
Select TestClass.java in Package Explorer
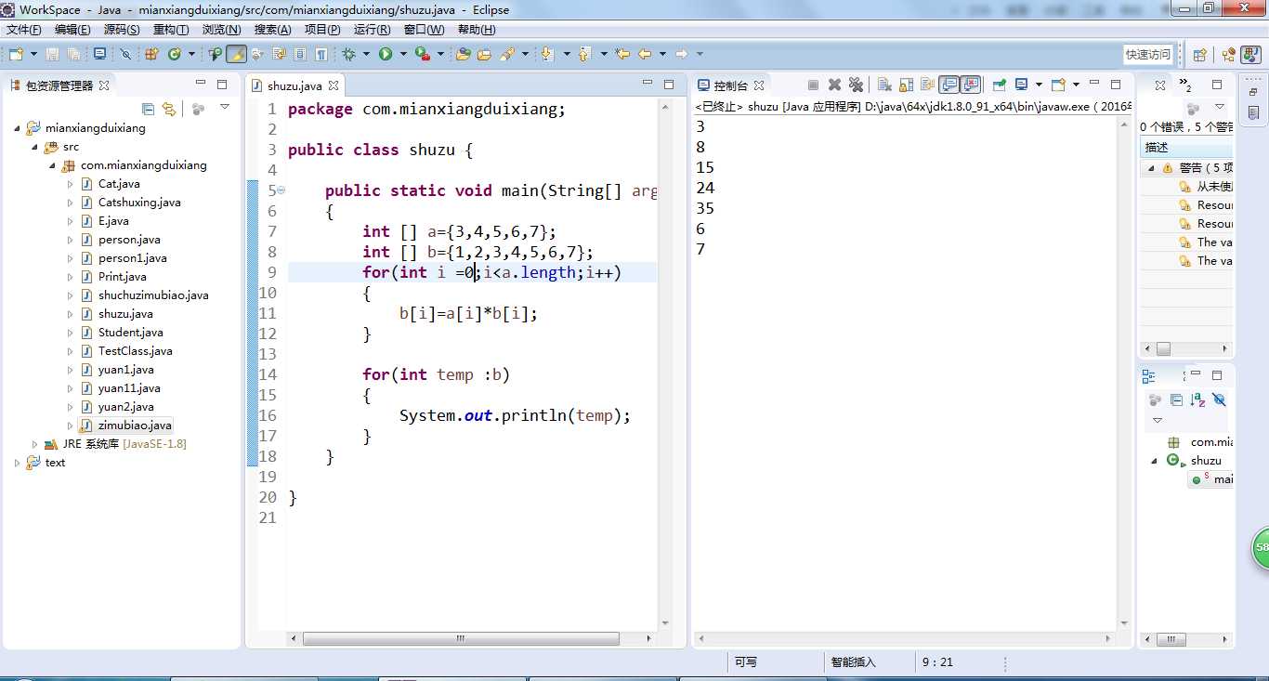[135, 351]
